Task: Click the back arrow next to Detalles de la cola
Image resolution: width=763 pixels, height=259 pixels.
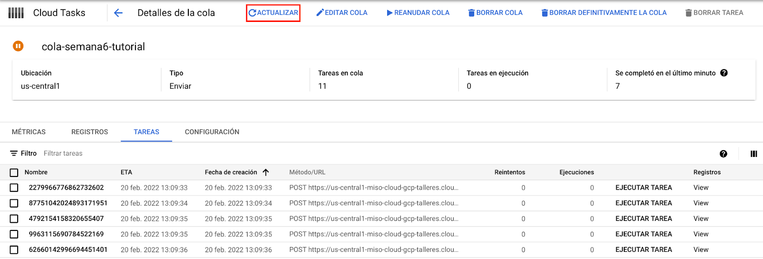Action: point(118,13)
